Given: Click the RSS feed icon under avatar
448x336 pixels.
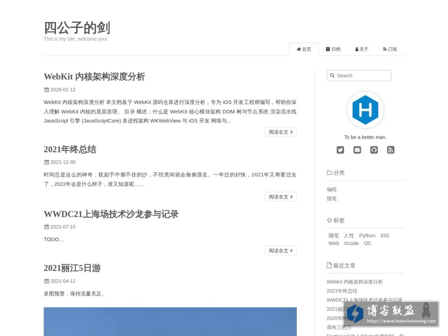Looking at the screenshot, I should [391, 150].
